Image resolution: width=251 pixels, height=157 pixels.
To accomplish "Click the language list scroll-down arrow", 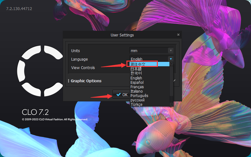I will click(x=171, y=104).
